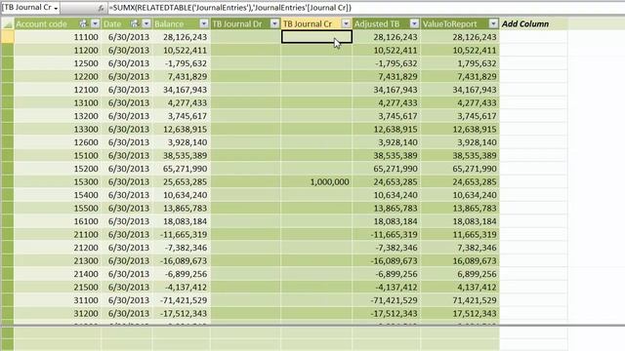Click the selected TB Journal Cr cell for 11100
Image resolution: width=625 pixels, height=351 pixels.
(x=316, y=37)
